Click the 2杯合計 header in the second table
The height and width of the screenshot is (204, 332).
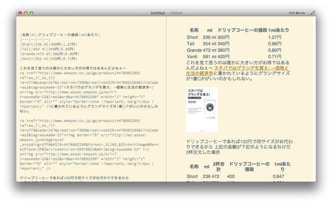click(x=219, y=166)
